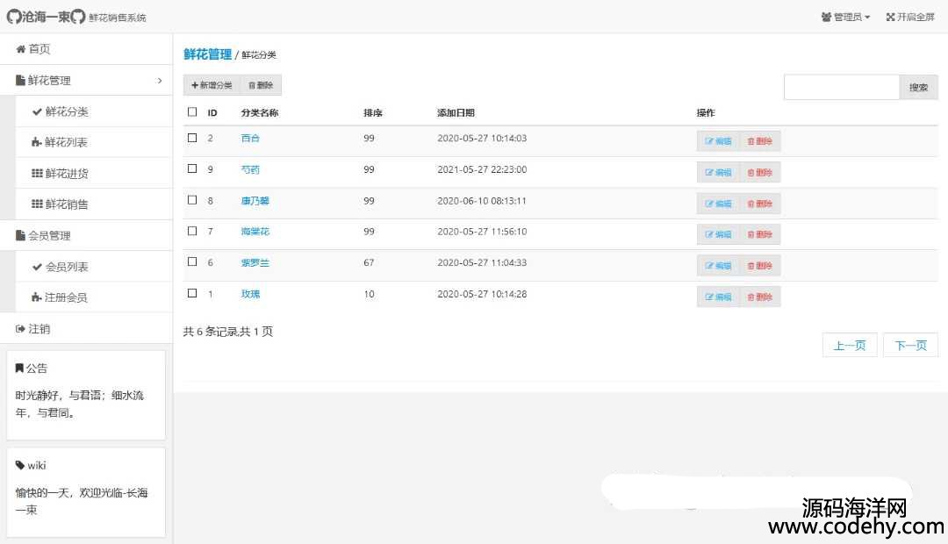
Task: Click the home icon next to 首页
Action: click(x=21, y=49)
